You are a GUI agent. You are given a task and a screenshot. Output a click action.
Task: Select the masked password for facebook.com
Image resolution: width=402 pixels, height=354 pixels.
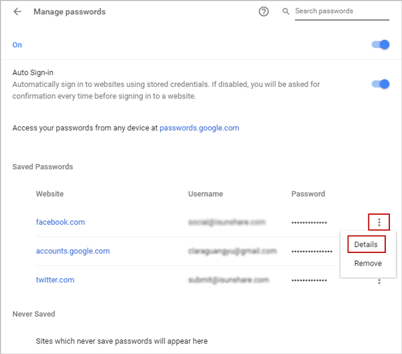[x=309, y=223]
